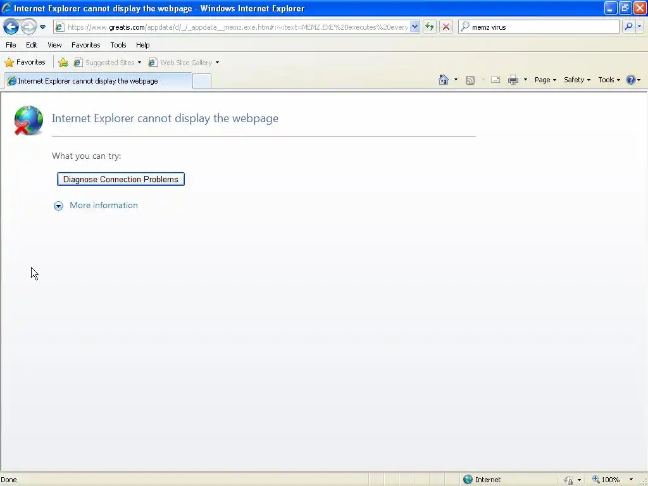The image size is (648, 486).
Task: Open the Edit menu
Action: (32, 45)
